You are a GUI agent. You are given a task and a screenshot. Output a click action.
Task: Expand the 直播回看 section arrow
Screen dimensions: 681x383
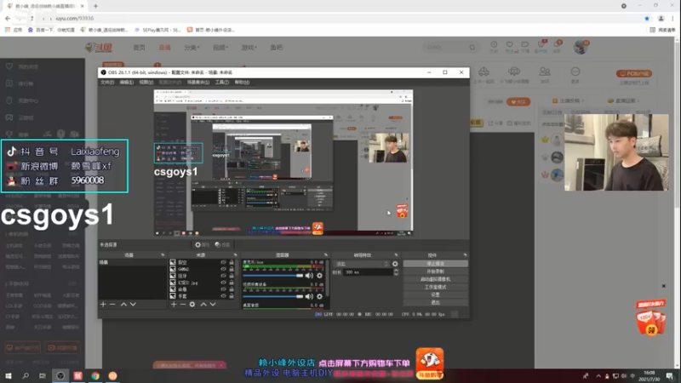click(x=638, y=100)
